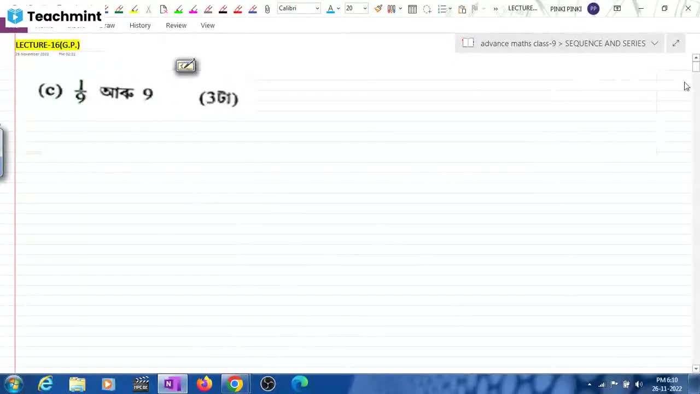Click the vertical scrollbar up arrow

click(x=696, y=57)
